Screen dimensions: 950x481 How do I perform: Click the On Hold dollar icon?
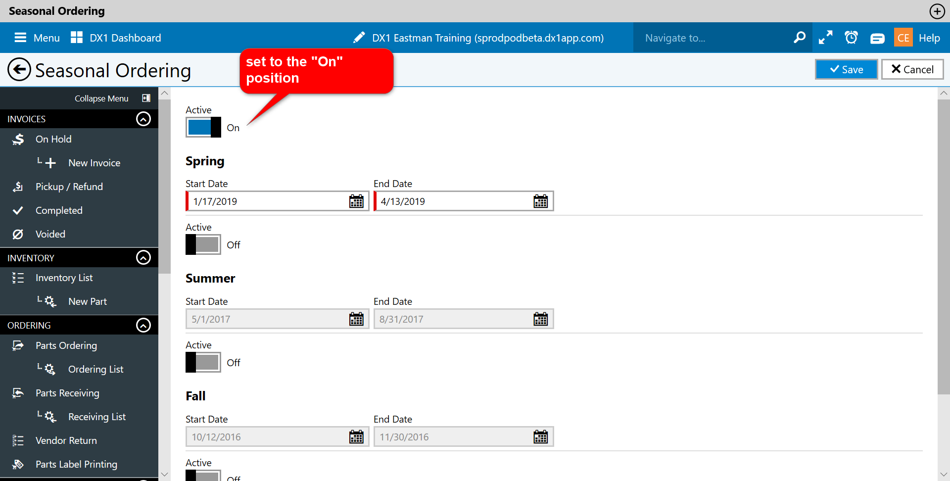tap(18, 139)
